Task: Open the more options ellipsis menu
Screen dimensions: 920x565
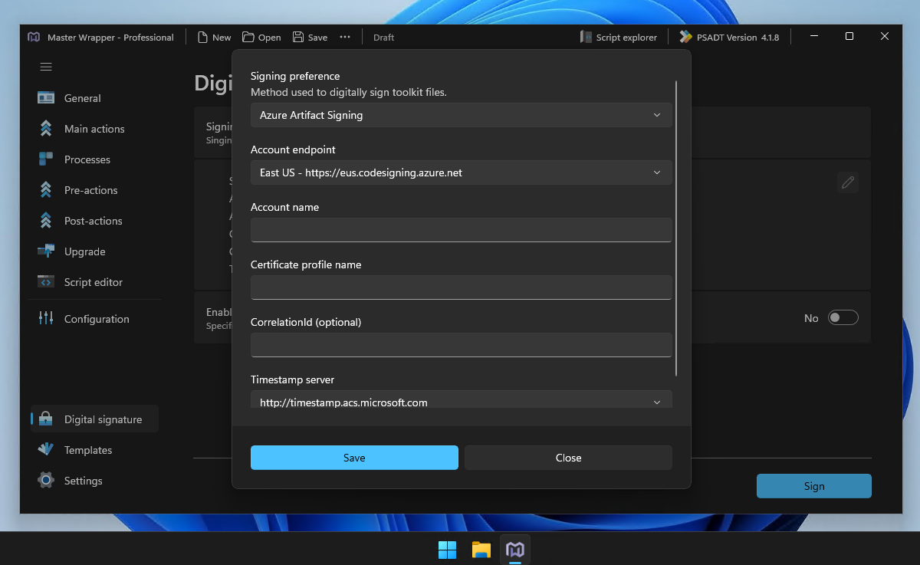Action: [345, 38]
